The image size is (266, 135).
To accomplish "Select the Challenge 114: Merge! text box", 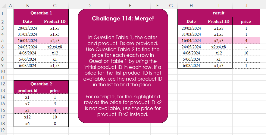I will (123, 66).
